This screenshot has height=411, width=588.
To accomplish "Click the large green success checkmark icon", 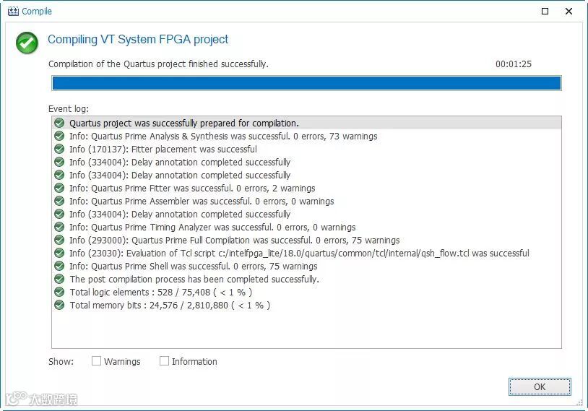I will pos(27,43).
